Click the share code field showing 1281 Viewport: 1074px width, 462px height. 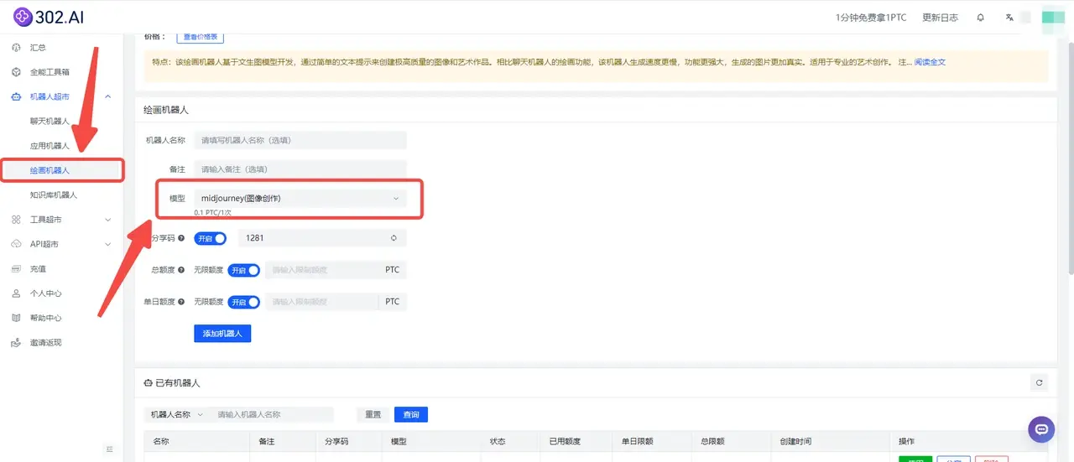point(322,238)
